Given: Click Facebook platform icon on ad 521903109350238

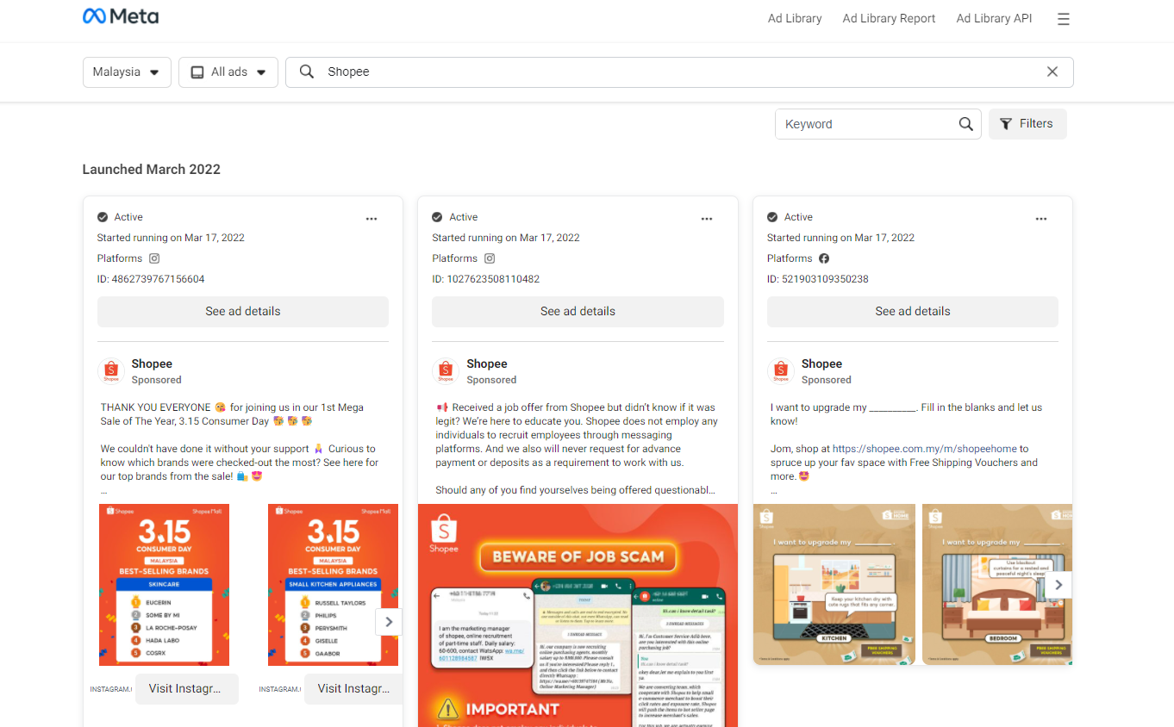Looking at the screenshot, I should (x=824, y=258).
